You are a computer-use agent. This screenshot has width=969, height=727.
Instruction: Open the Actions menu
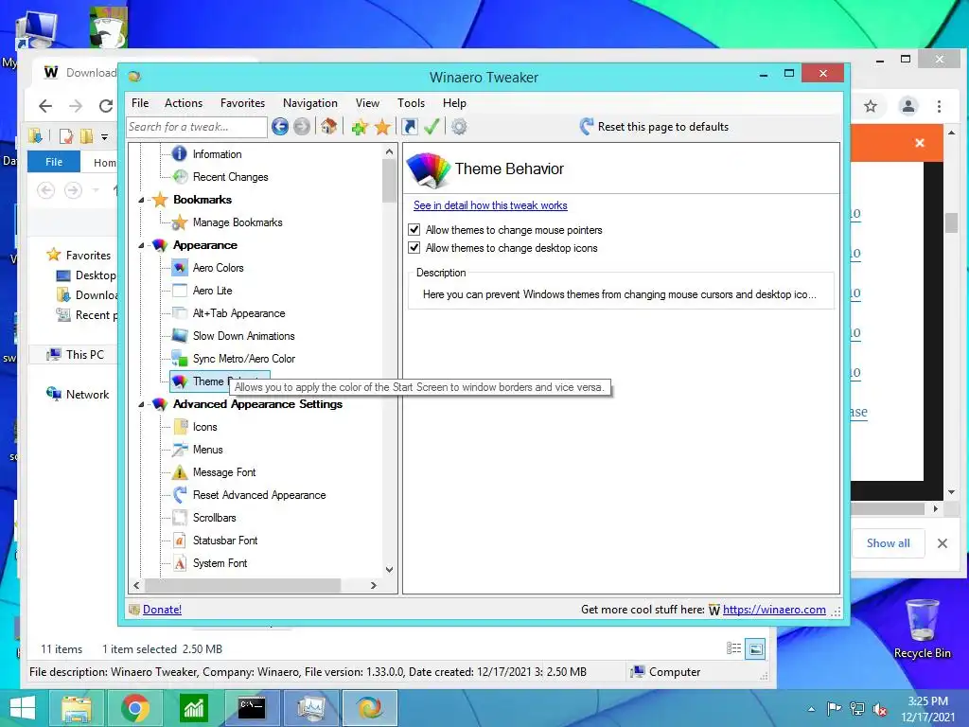click(x=184, y=103)
